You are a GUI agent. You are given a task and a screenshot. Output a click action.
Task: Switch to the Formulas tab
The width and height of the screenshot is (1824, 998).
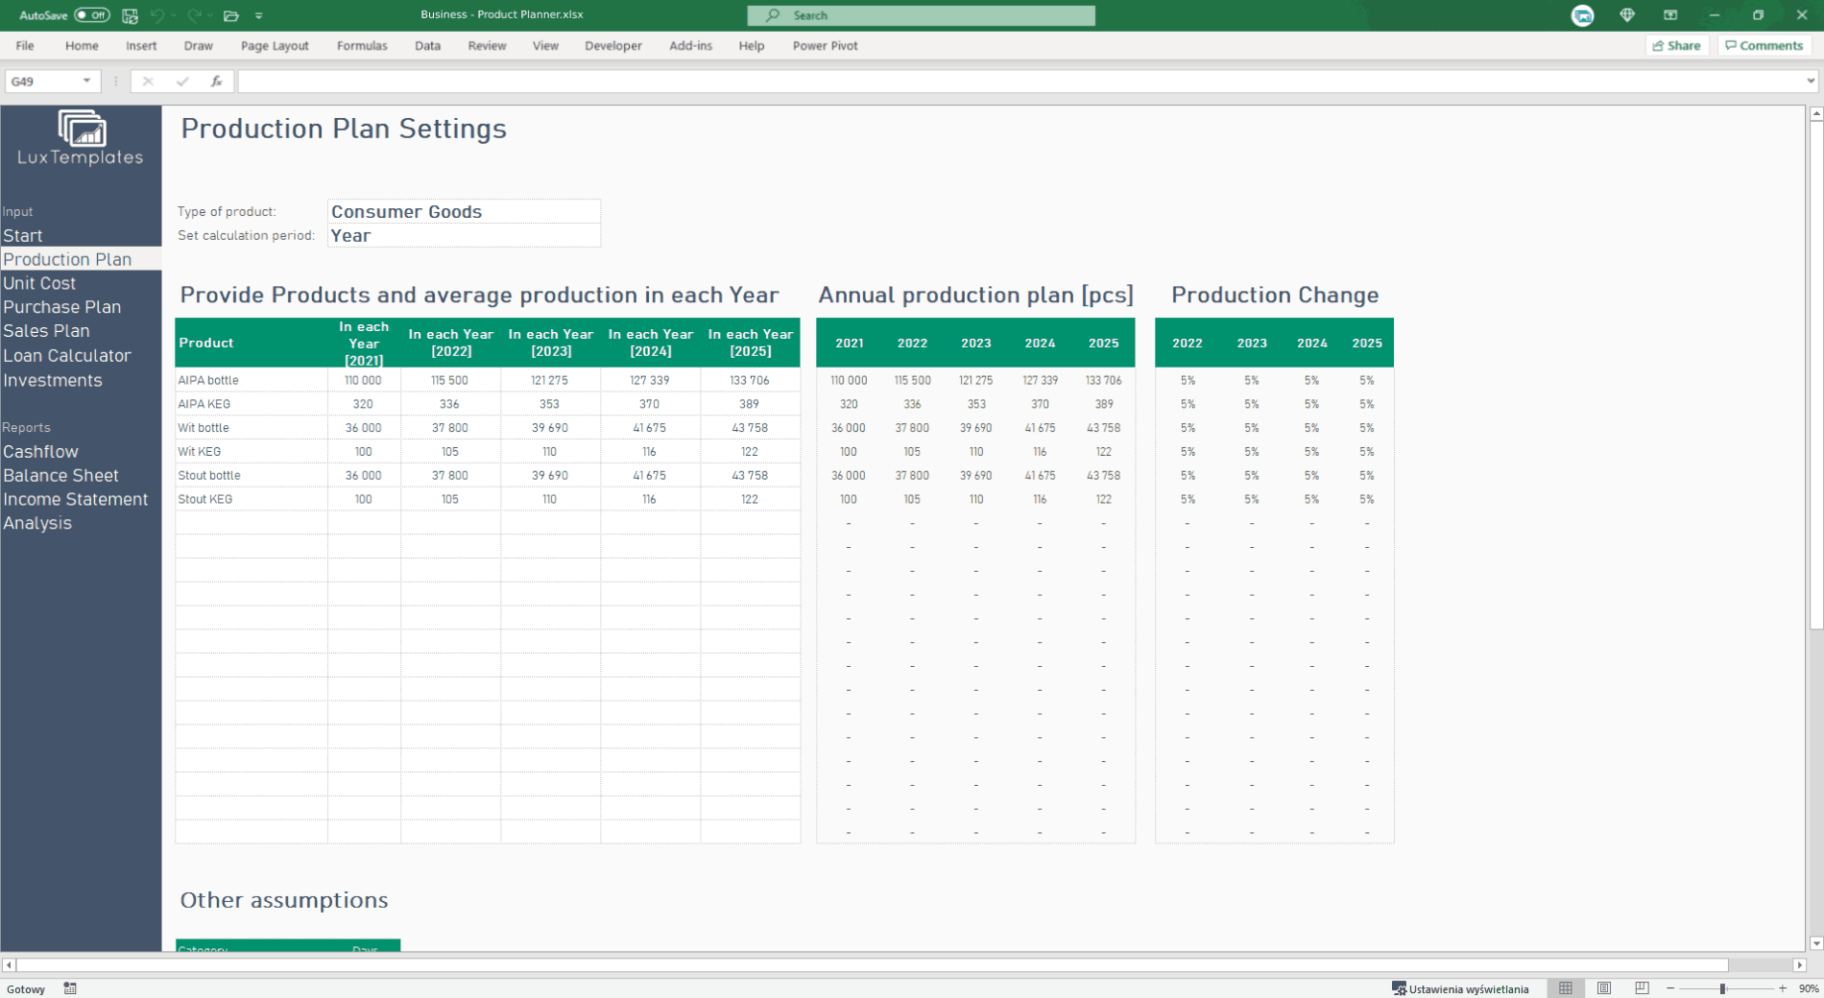pos(362,45)
